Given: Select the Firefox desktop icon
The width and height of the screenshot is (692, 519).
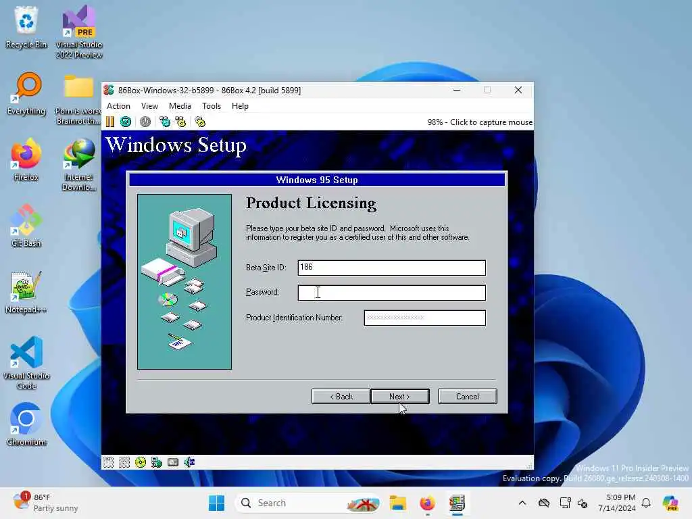Looking at the screenshot, I should (26, 159).
